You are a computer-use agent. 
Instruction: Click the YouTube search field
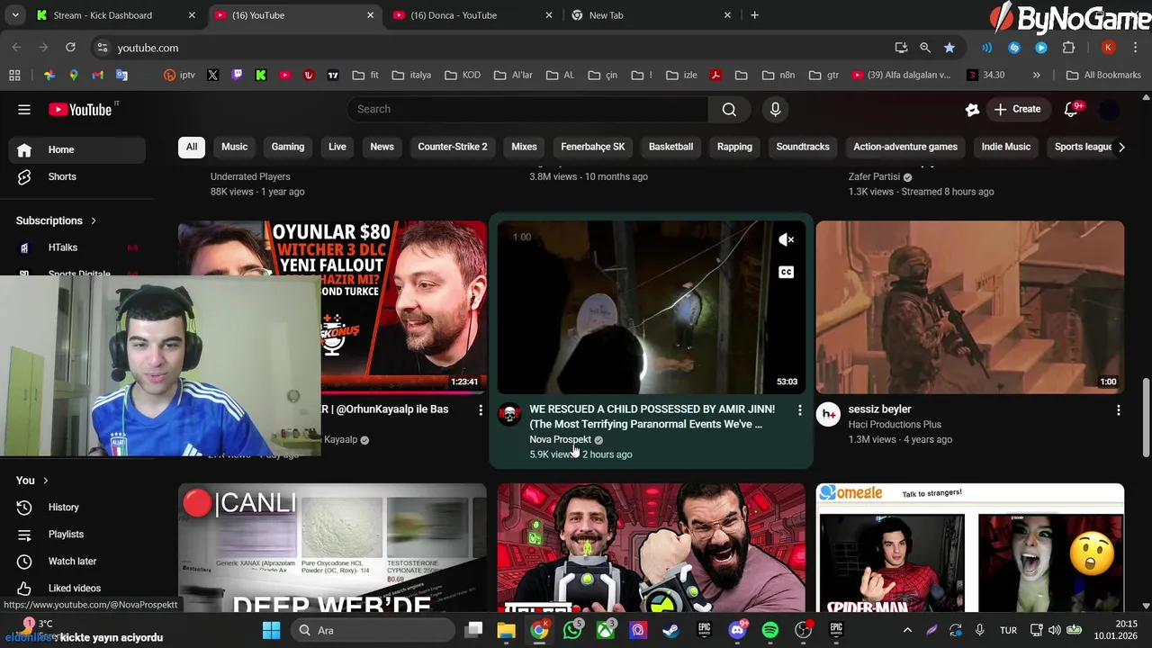[527, 110]
